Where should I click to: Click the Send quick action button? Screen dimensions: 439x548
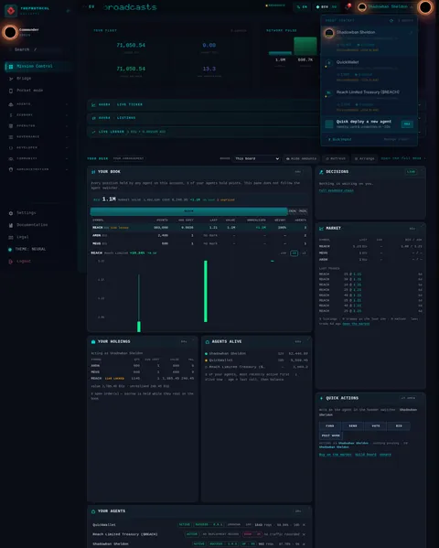[x=353, y=426]
